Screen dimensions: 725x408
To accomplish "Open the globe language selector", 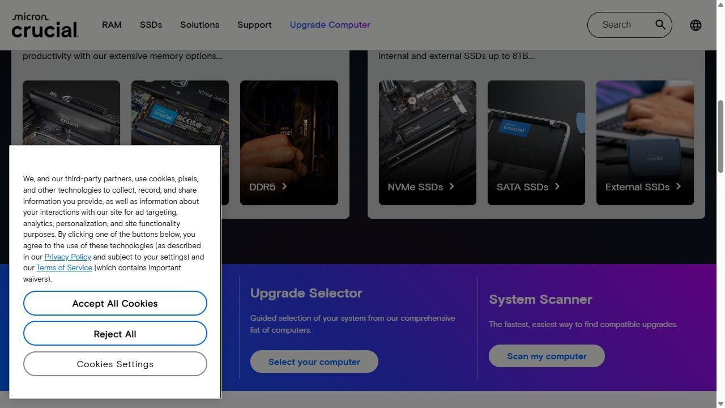I will (x=696, y=25).
